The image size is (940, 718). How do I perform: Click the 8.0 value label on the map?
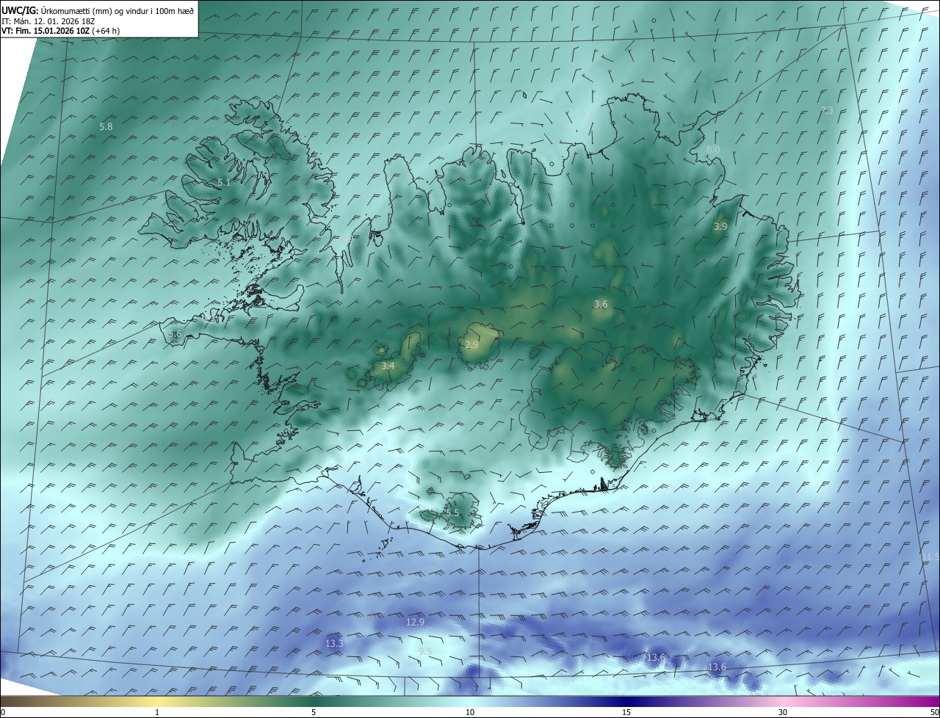[x=713, y=149]
